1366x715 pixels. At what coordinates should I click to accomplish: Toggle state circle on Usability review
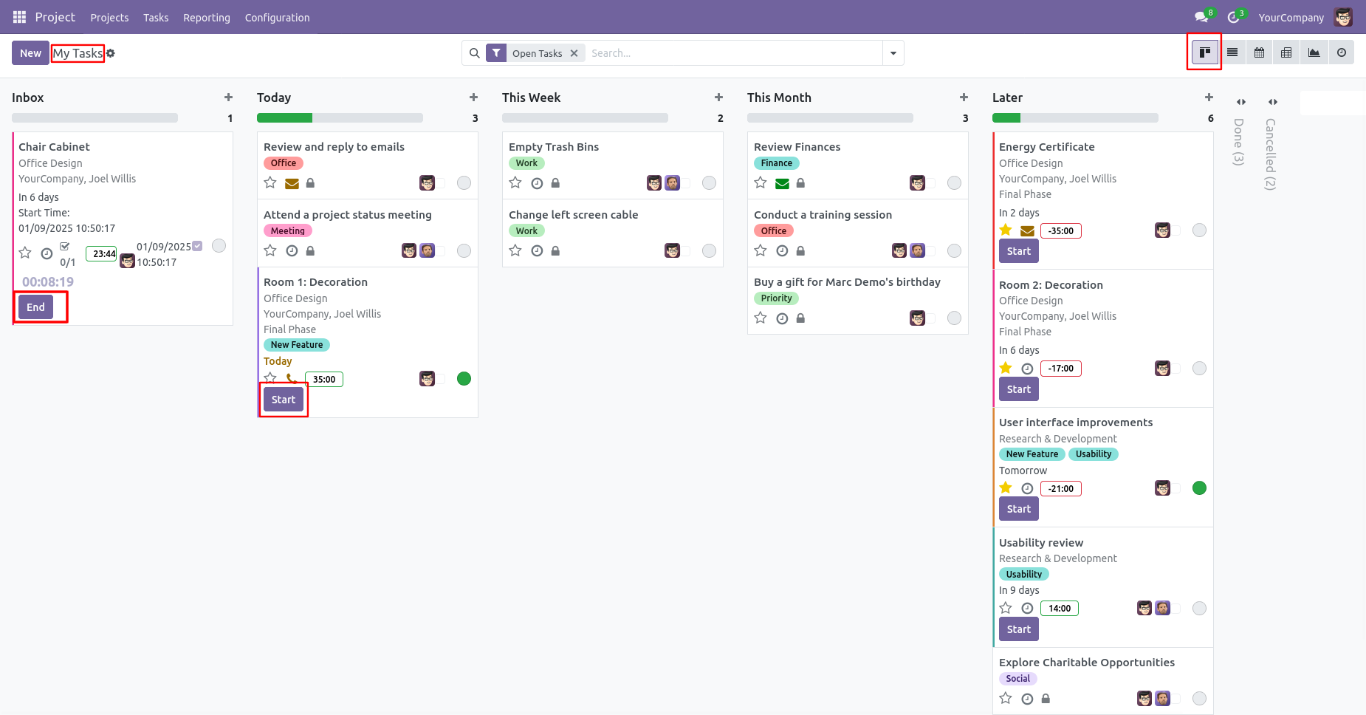(1200, 609)
